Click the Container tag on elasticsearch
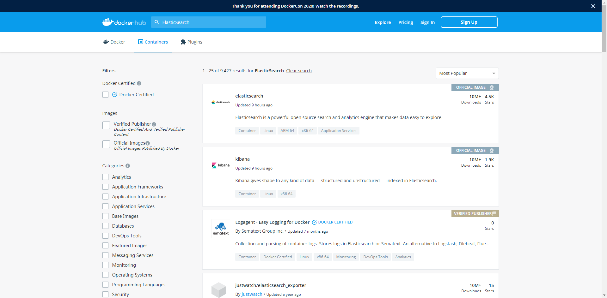The width and height of the screenshot is (607, 298). (247, 131)
